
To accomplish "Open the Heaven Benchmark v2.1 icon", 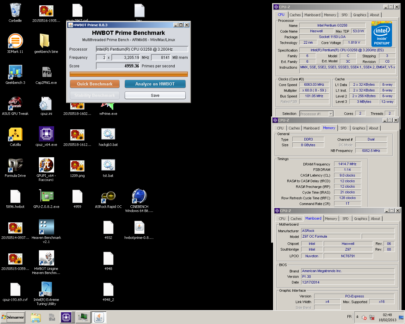I will 46,232.
